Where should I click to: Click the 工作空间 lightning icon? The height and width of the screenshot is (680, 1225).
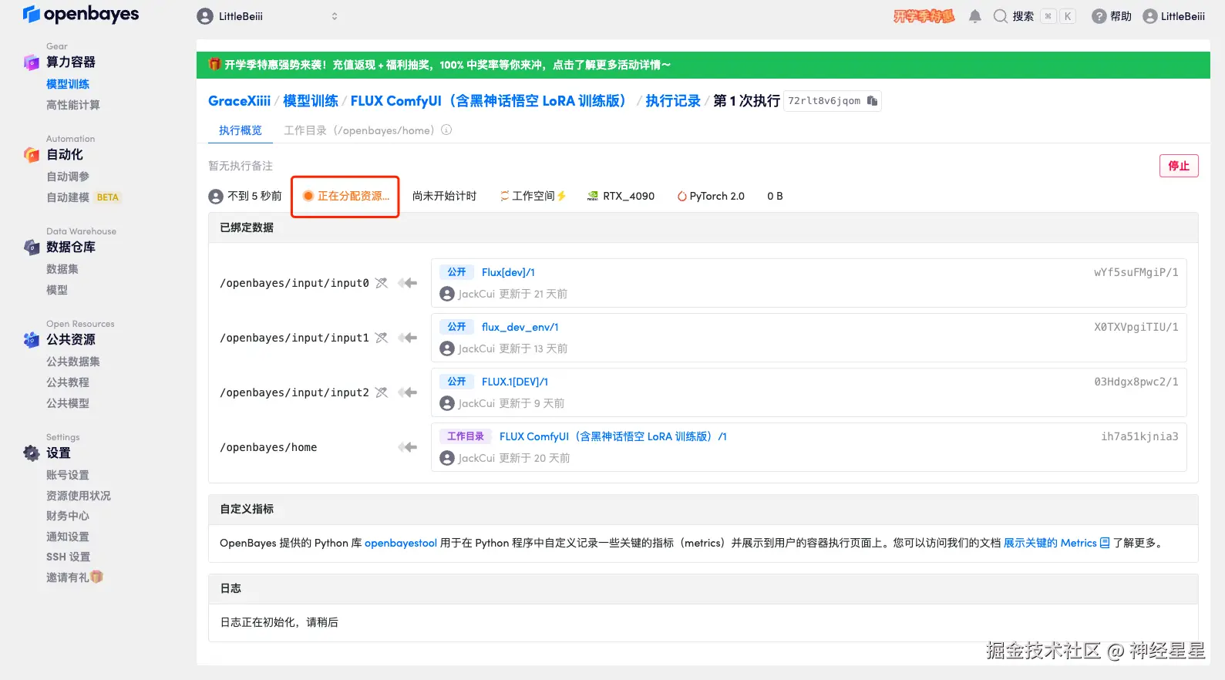tap(561, 196)
